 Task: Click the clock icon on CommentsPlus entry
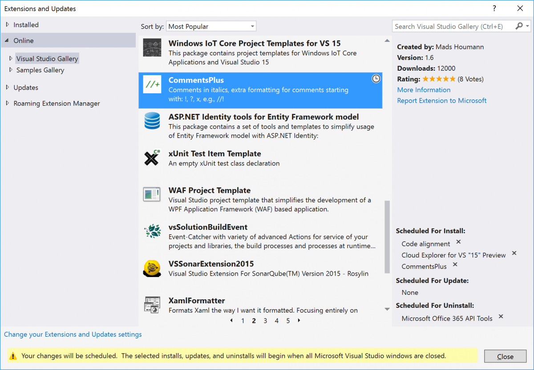[376, 78]
